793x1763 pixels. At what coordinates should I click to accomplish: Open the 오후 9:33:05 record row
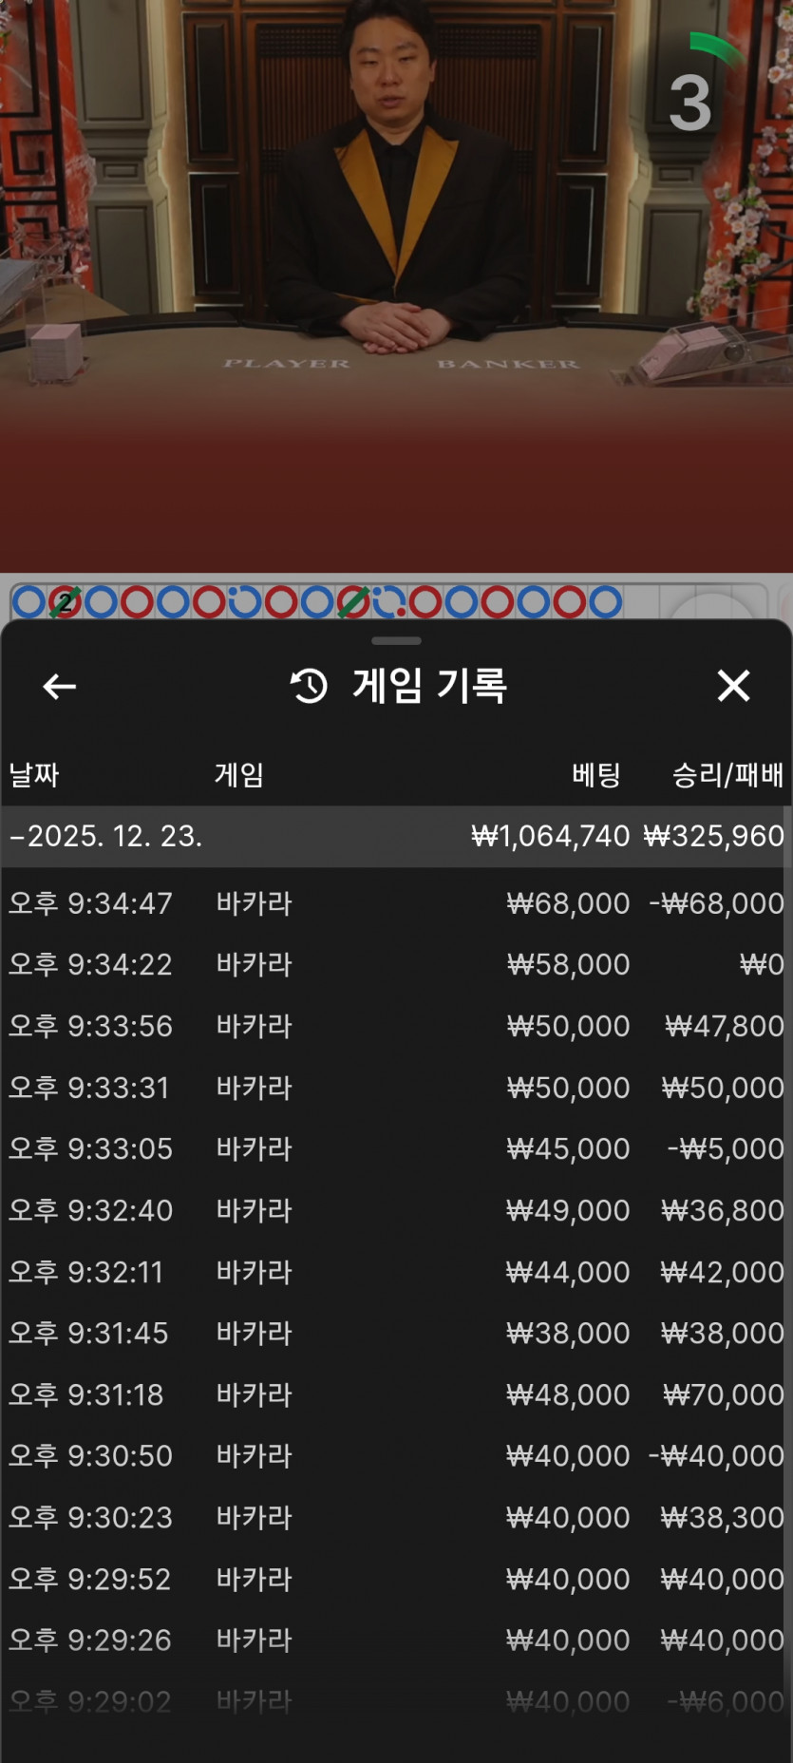click(396, 1148)
